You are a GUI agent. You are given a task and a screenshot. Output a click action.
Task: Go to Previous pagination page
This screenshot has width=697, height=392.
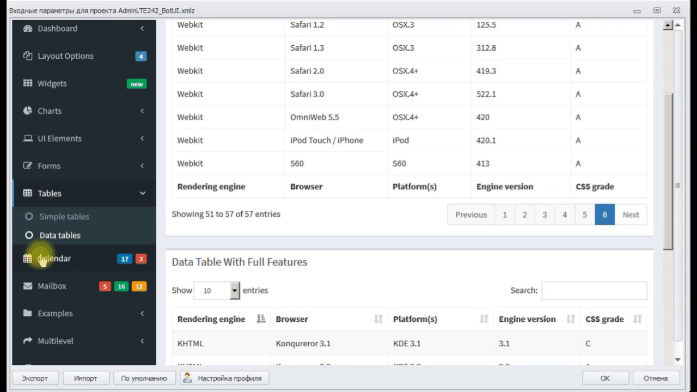coord(471,215)
